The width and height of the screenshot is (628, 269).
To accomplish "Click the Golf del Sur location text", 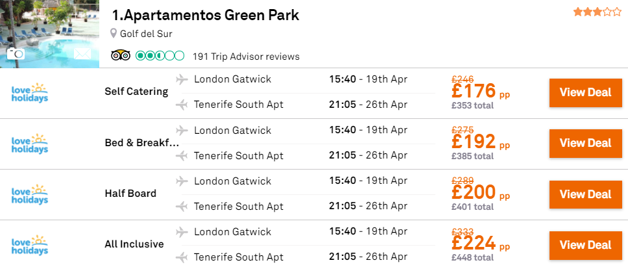I will click(146, 34).
